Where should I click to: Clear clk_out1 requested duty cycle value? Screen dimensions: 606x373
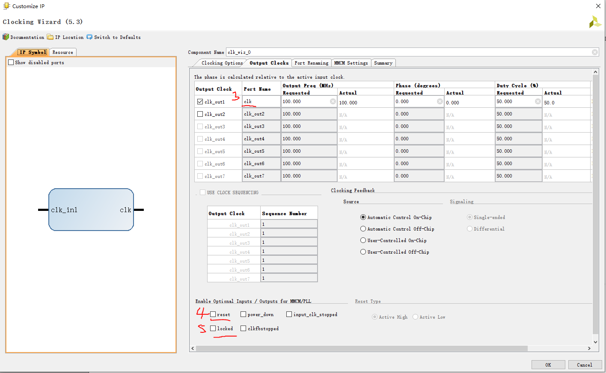[538, 101]
